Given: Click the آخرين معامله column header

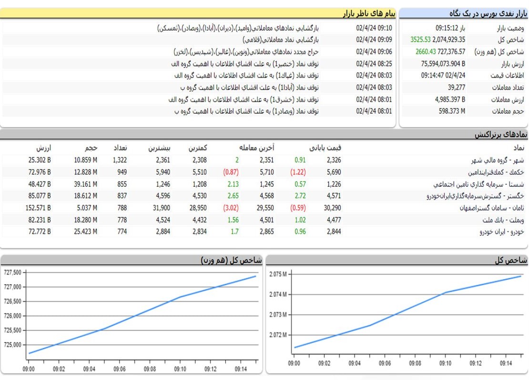Looking at the screenshot, I should (257, 148).
